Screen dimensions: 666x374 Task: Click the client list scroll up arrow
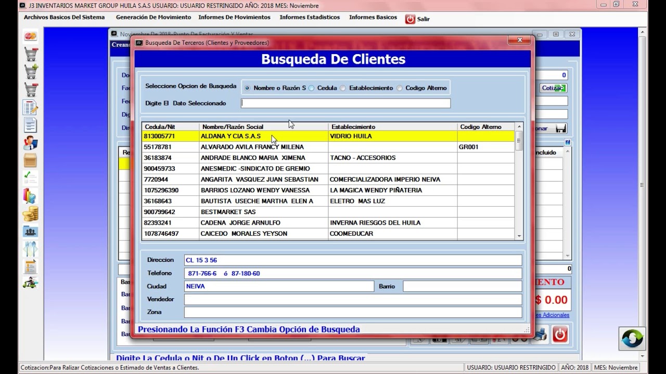pyautogui.click(x=519, y=127)
